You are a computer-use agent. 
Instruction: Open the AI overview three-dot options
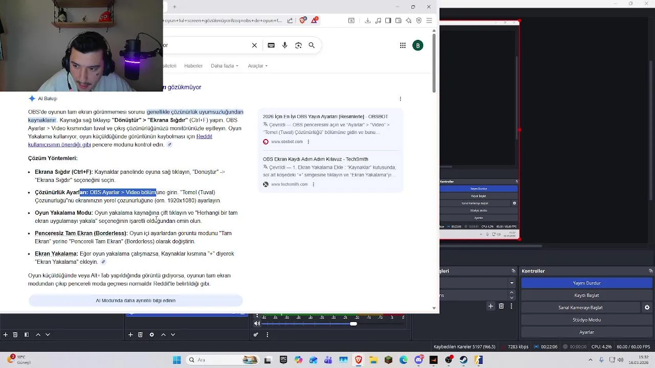pos(400,99)
